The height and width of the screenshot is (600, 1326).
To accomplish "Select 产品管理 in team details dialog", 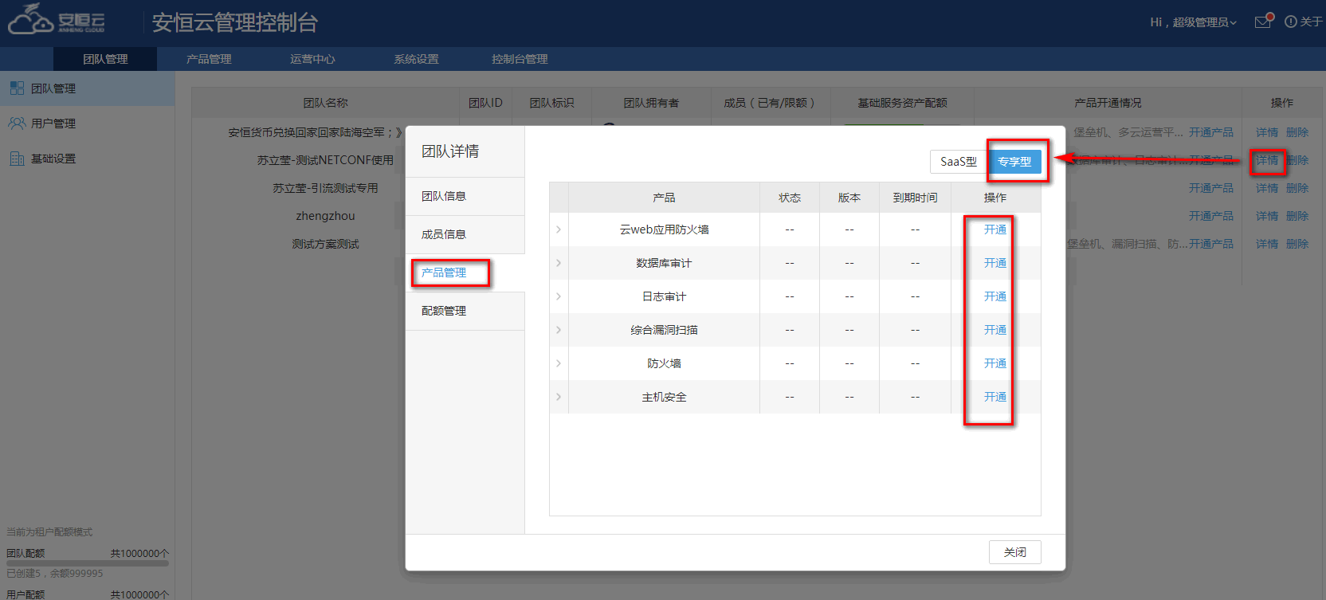I will 465,273.
